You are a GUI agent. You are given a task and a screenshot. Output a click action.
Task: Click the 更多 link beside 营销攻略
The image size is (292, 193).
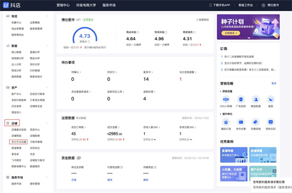point(274,84)
